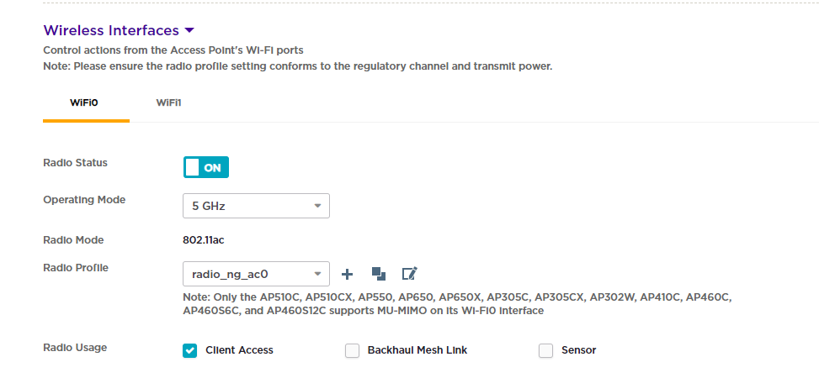This screenshot has height=378, width=819.
Task: Click the Radio Profile label
Action: [76, 268]
